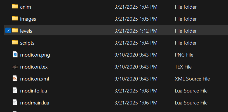Click the modicon.xml file icon

[15, 79]
